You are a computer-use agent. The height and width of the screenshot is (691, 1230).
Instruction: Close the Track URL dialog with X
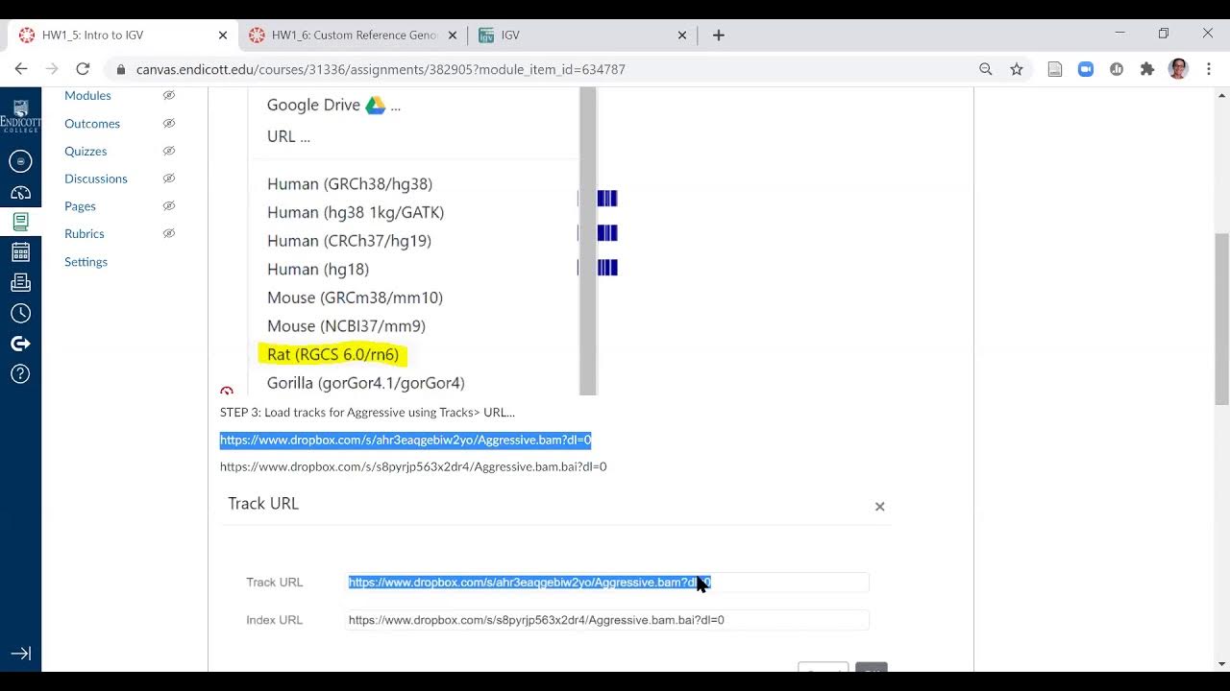tap(879, 507)
